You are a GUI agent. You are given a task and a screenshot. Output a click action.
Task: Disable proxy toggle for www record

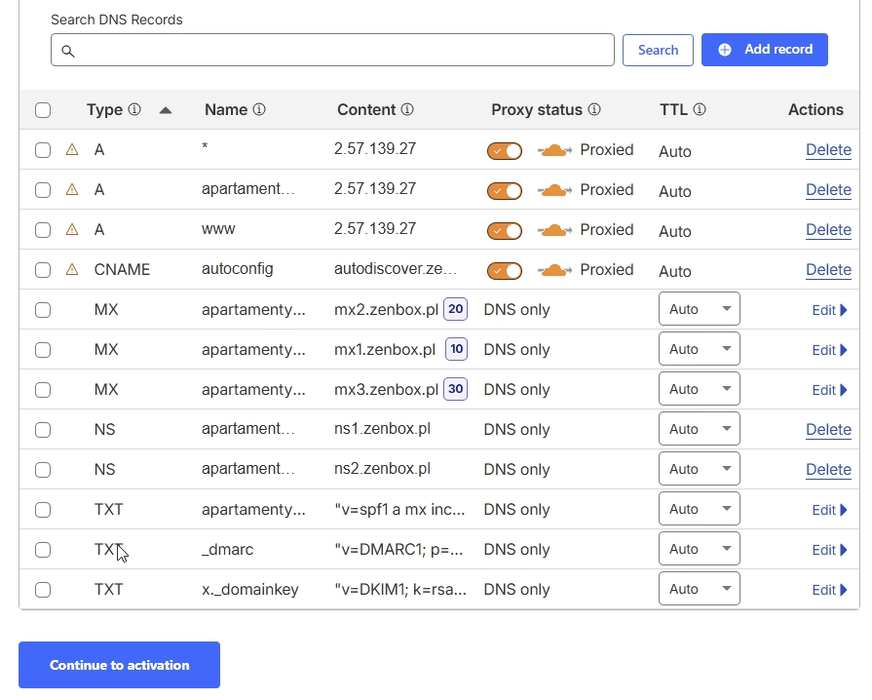505,231
